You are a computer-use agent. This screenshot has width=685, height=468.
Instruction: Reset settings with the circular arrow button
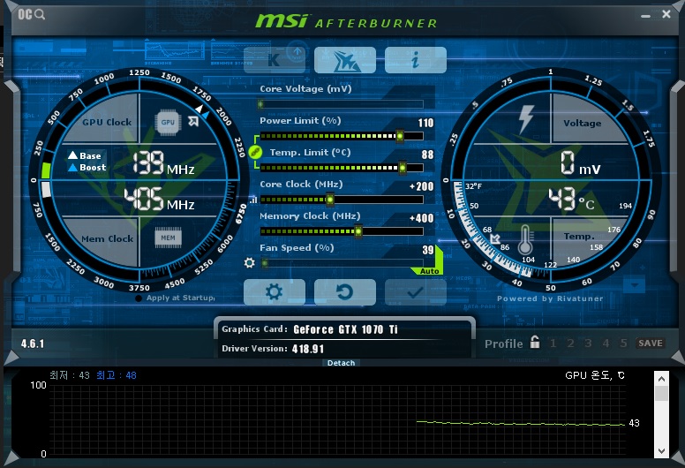[344, 292]
